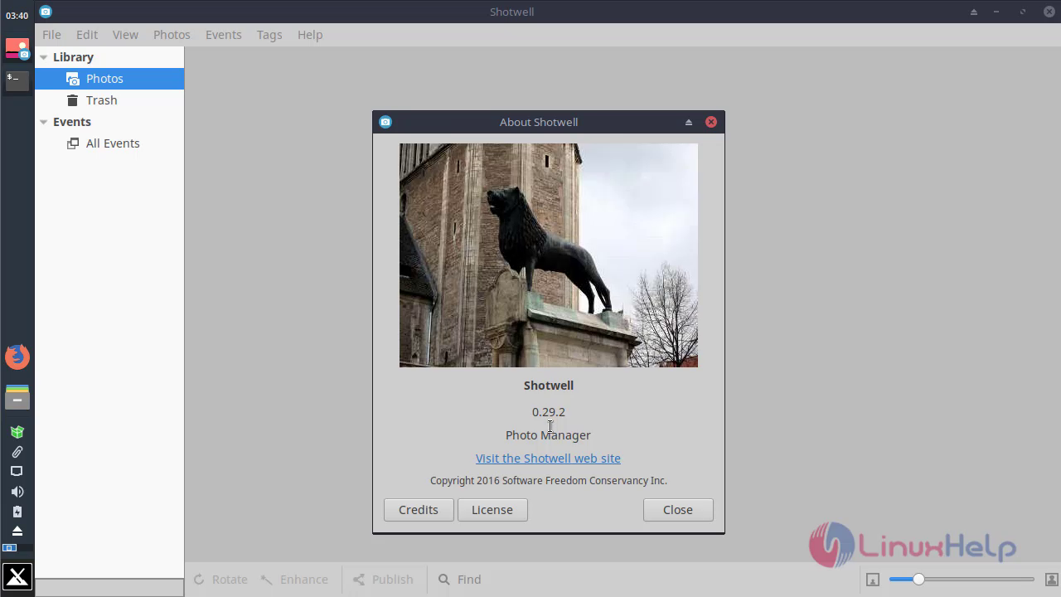The width and height of the screenshot is (1061, 597).
Task: Click the License button
Action: [492, 510]
